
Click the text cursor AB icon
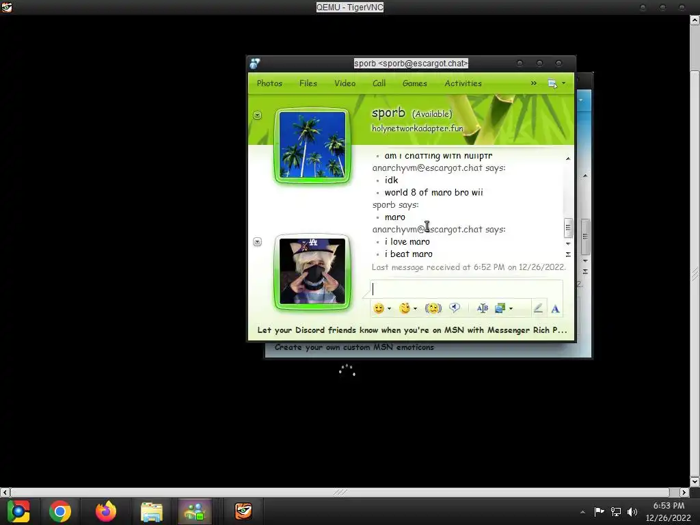(482, 308)
